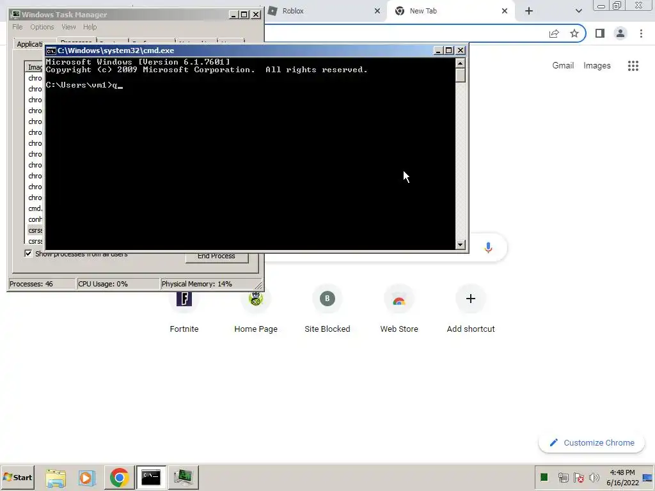
Task: Click Customize Chrome button
Action: [592, 442]
